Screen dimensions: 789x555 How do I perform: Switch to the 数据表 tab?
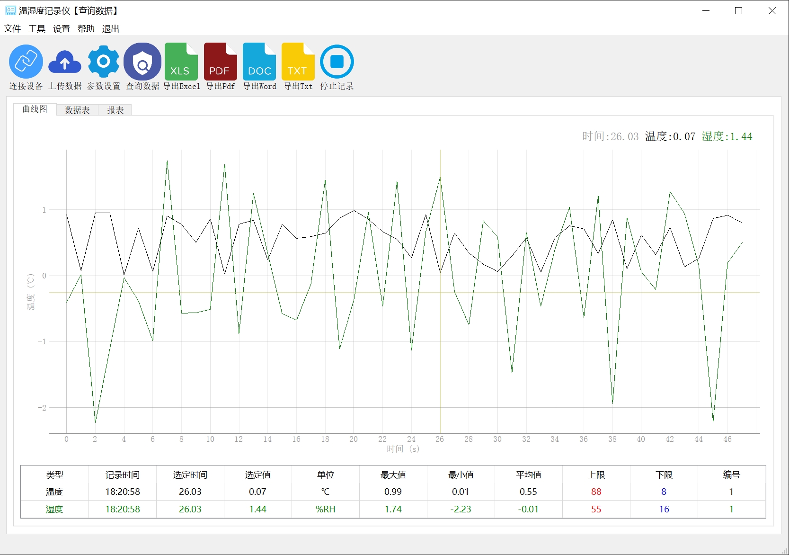[77, 110]
